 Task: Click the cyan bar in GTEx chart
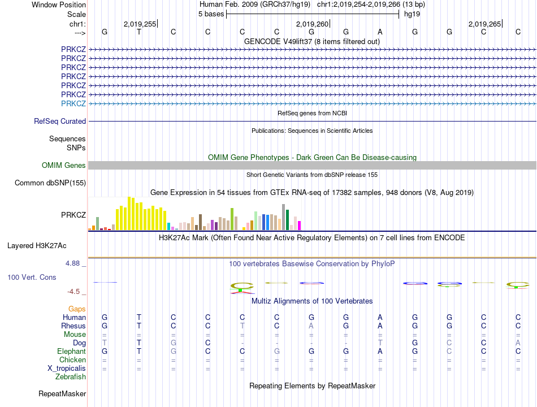(x=168, y=226)
